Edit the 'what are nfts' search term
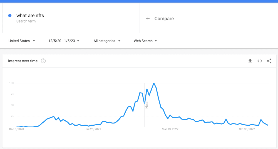 [30, 16]
